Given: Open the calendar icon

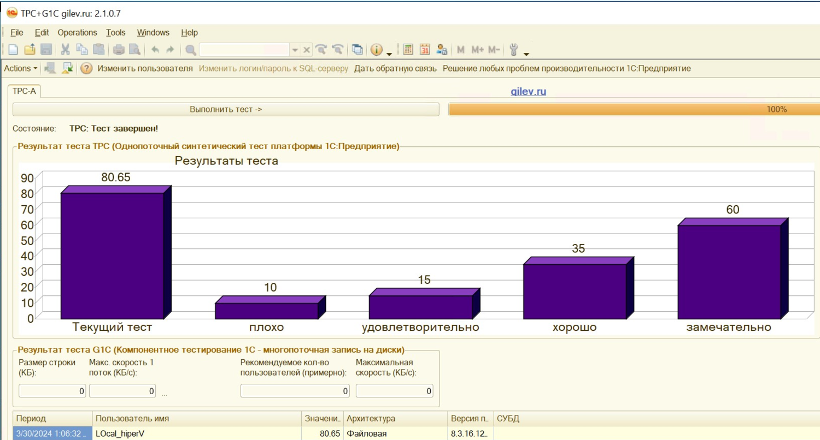Looking at the screenshot, I should [425, 50].
